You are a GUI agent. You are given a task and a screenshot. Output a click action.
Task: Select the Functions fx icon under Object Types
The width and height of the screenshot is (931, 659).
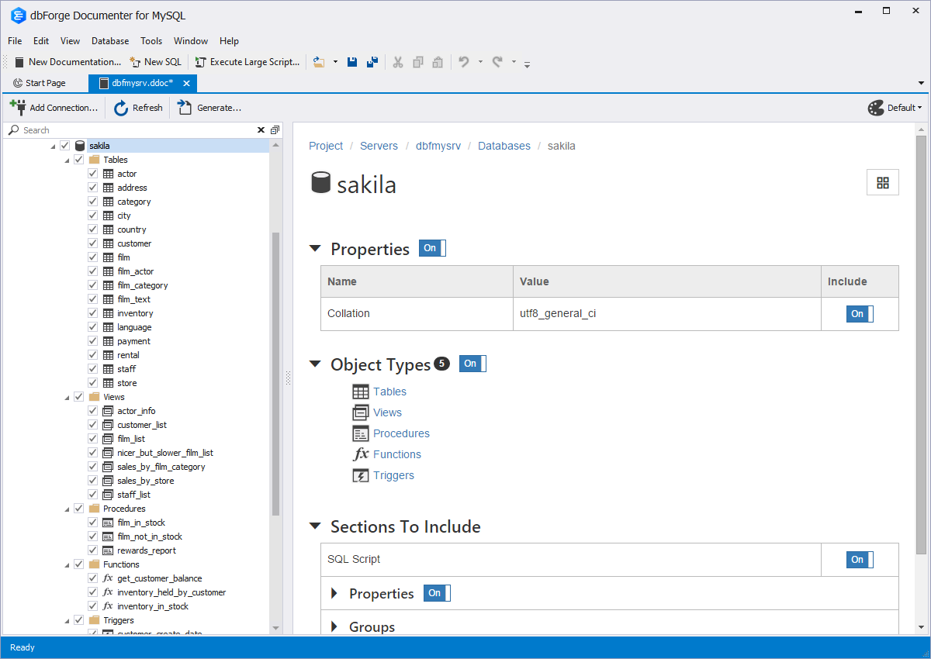click(x=360, y=454)
